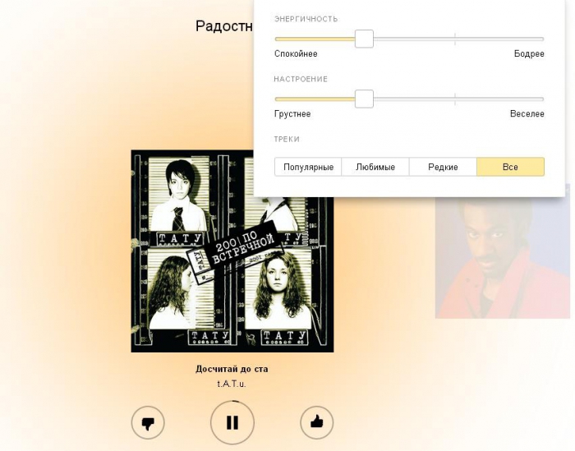Click the middle tick of mood slider
The image size is (575, 451).
pos(455,99)
